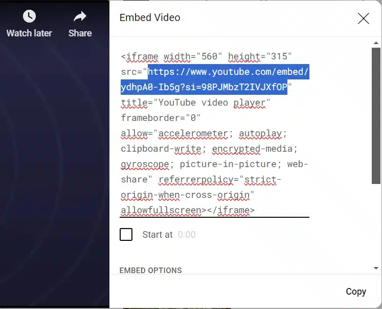This screenshot has height=309, width=382.
Task: Click the Watch later clock icon
Action: pos(29,16)
